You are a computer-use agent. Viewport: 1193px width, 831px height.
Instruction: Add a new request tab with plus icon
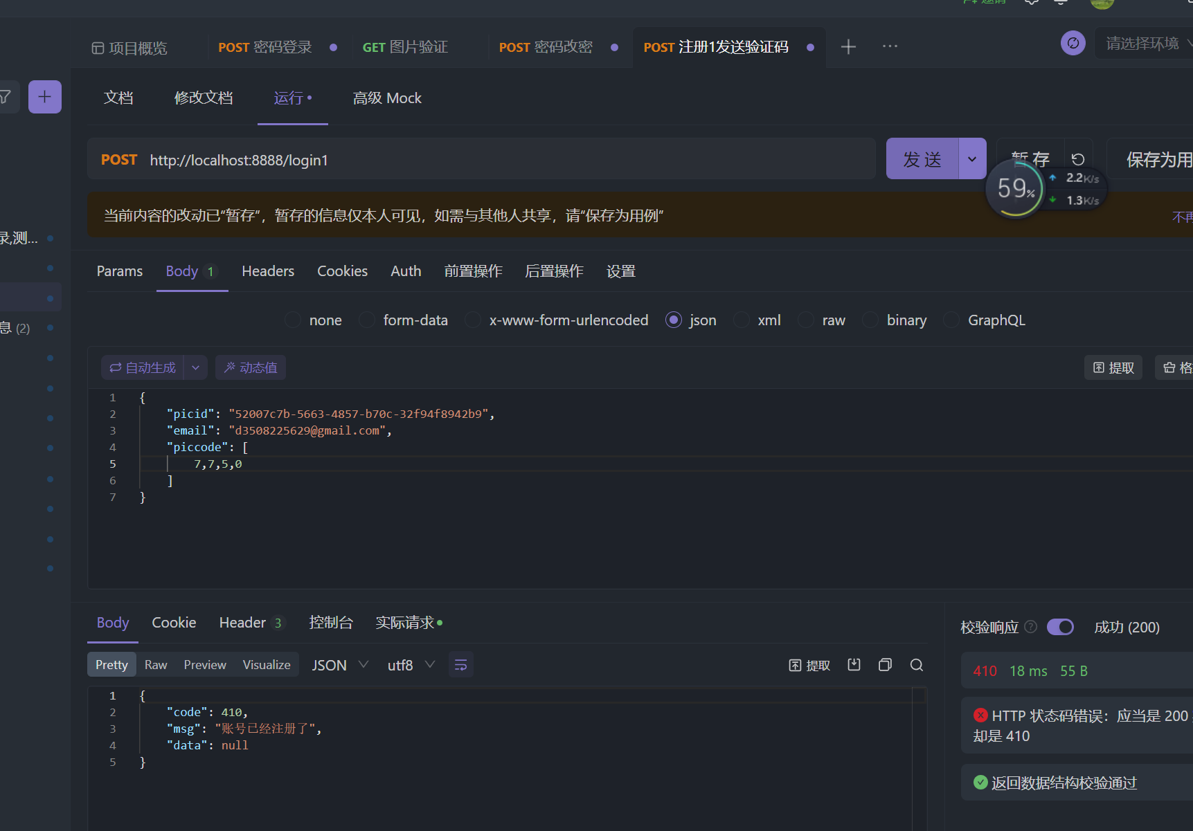click(x=848, y=46)
